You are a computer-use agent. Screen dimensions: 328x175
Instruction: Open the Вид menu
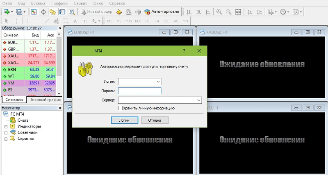22,3
